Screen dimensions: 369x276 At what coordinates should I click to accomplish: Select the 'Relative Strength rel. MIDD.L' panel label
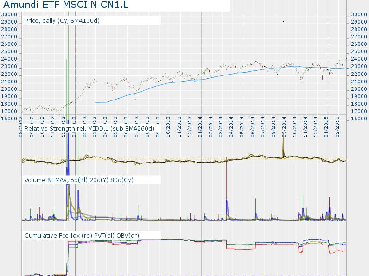[x=89, y=129]
